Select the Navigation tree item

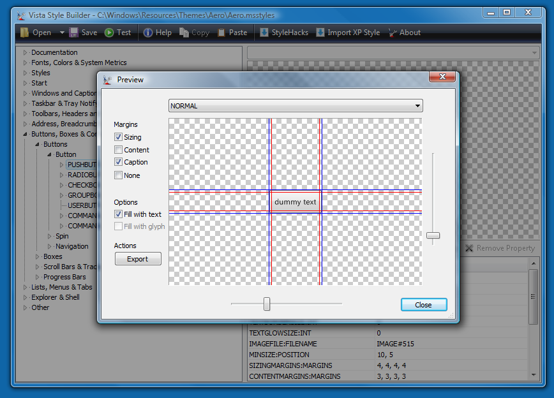pos(71,246)
